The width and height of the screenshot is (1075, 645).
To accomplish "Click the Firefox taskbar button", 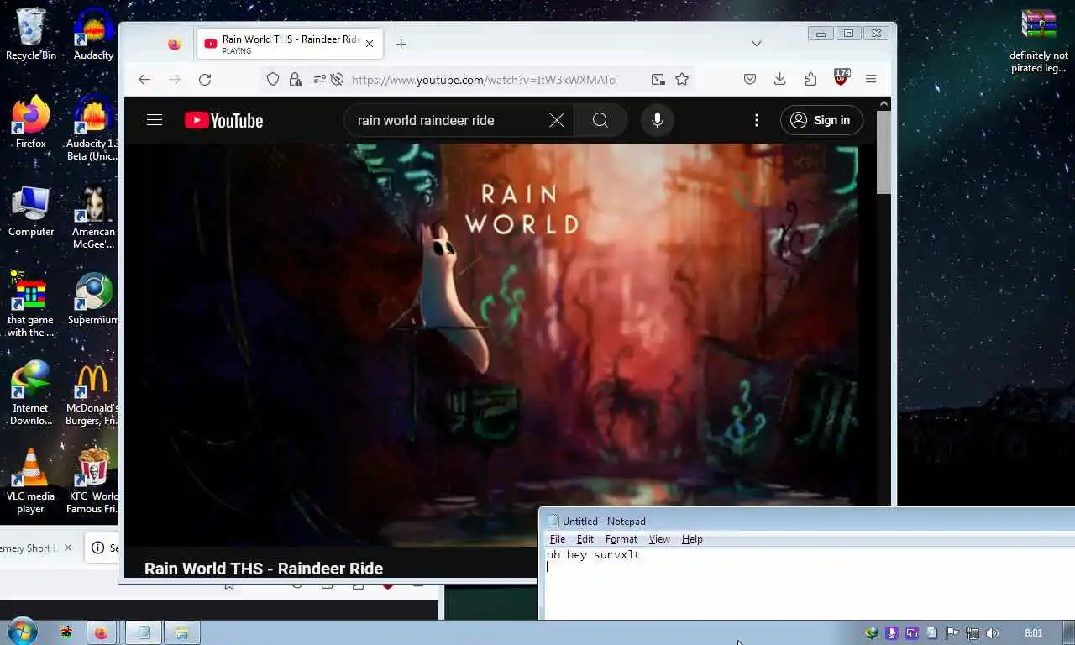I will 102,633.
